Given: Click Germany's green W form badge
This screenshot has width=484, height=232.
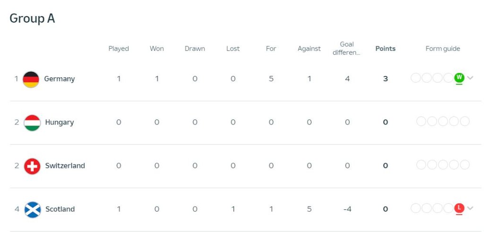Looking at the screenshot, I should (x=459, y=78).
